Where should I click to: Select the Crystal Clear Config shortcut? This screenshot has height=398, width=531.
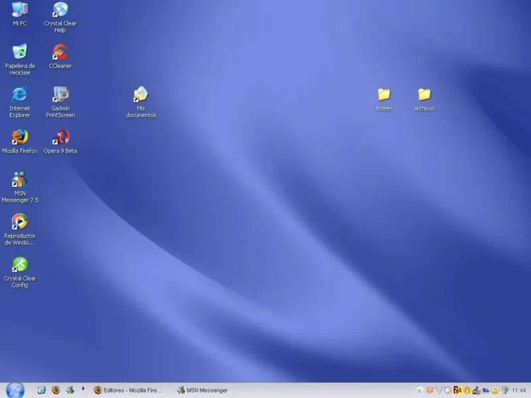pyautogui.click(x=20, y=273)
